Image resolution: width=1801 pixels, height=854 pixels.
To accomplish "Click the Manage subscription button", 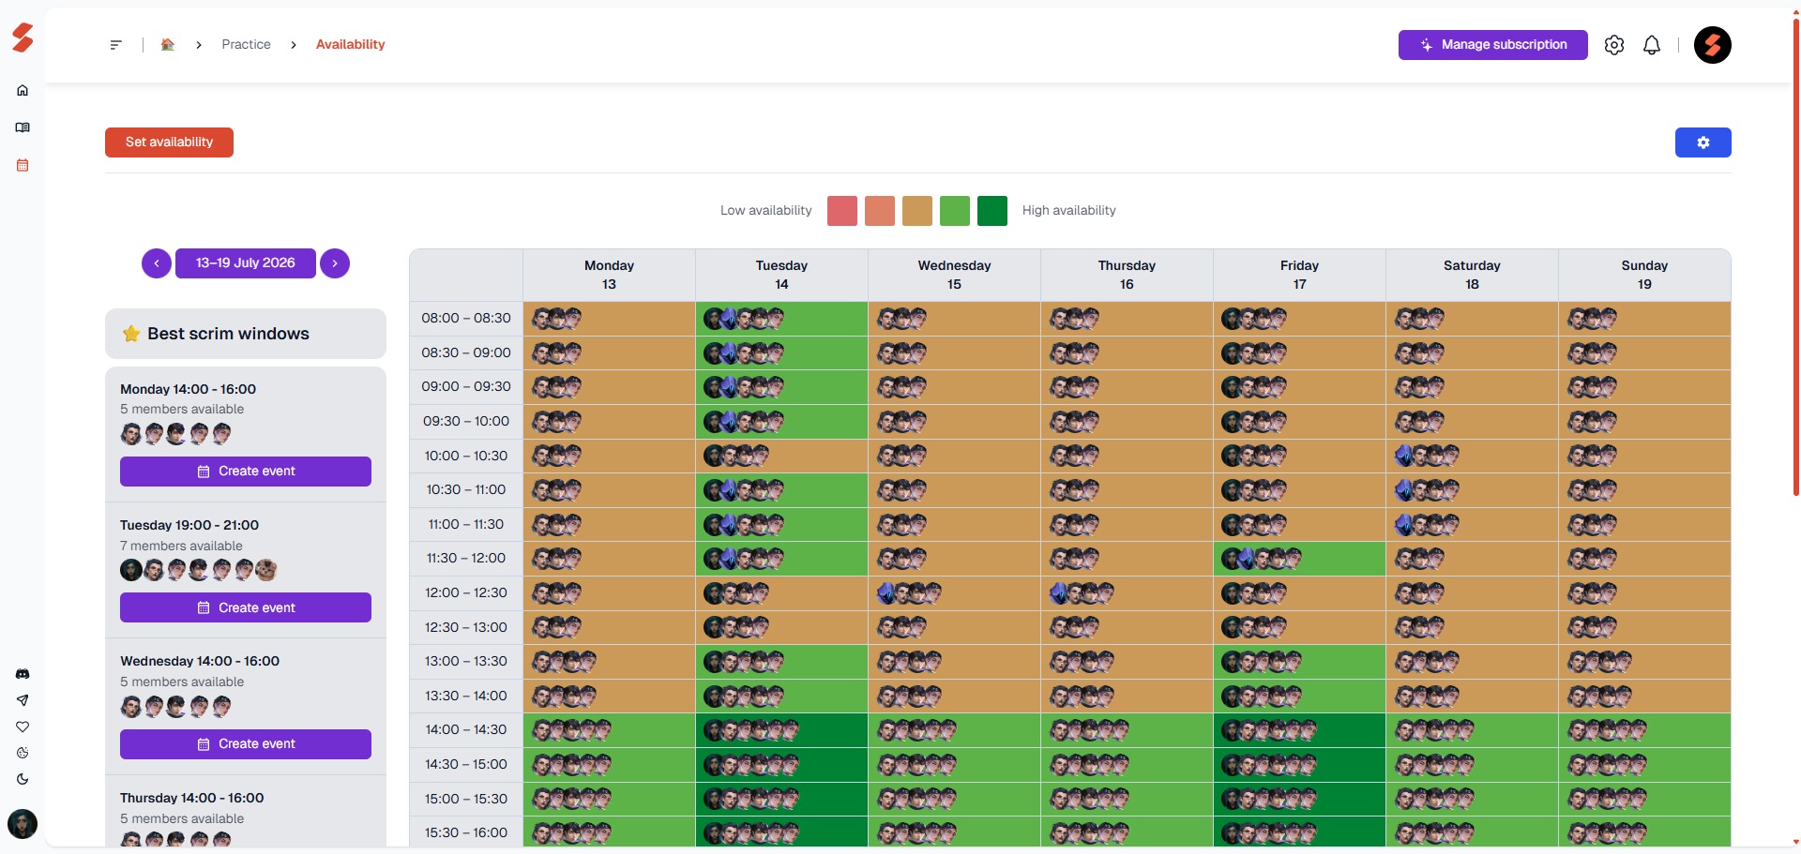I will pos(1493,45).
